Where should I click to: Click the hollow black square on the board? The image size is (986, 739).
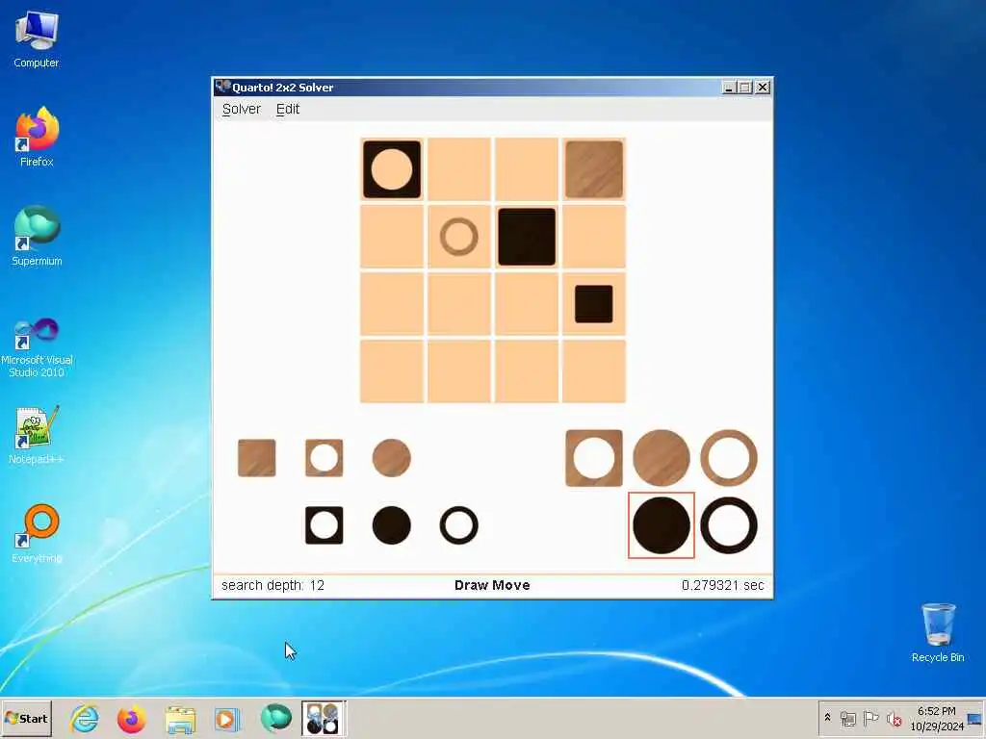coord(391,169)
